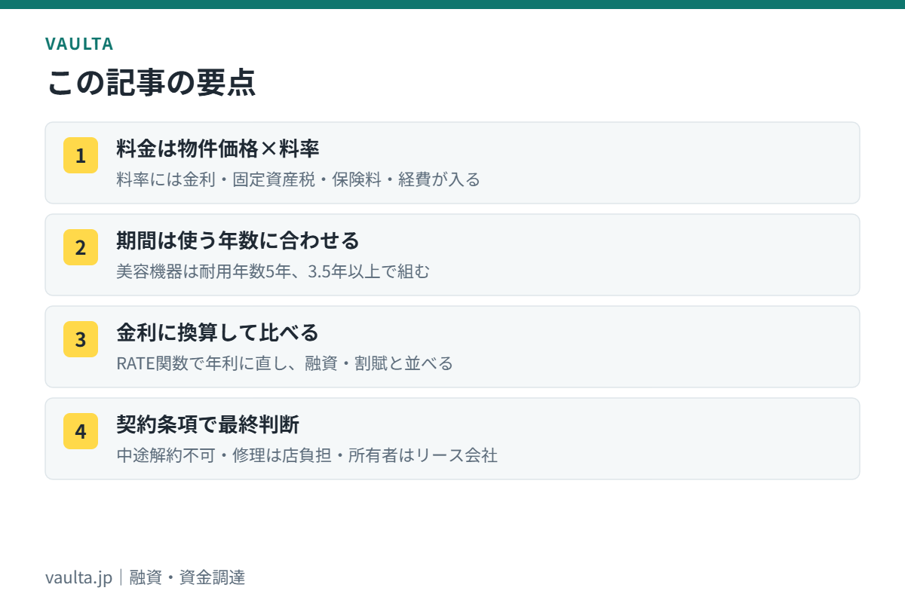This screenshot has width=905, height=603.
Task: Select heading 期間は使う年数に合わせる
Action: (x=238, y=240)
